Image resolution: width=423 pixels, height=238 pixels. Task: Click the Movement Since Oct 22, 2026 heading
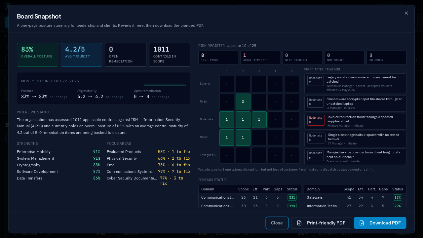click(x=50, y=81)
